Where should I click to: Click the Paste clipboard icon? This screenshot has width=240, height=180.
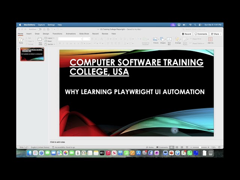coord(20,39)
